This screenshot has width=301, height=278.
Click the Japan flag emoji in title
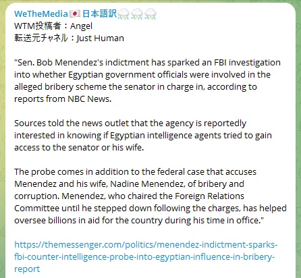point(75,14)
